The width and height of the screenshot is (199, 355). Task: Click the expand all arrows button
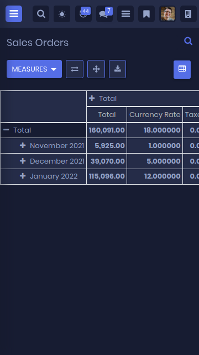click(x=96, y=69)
